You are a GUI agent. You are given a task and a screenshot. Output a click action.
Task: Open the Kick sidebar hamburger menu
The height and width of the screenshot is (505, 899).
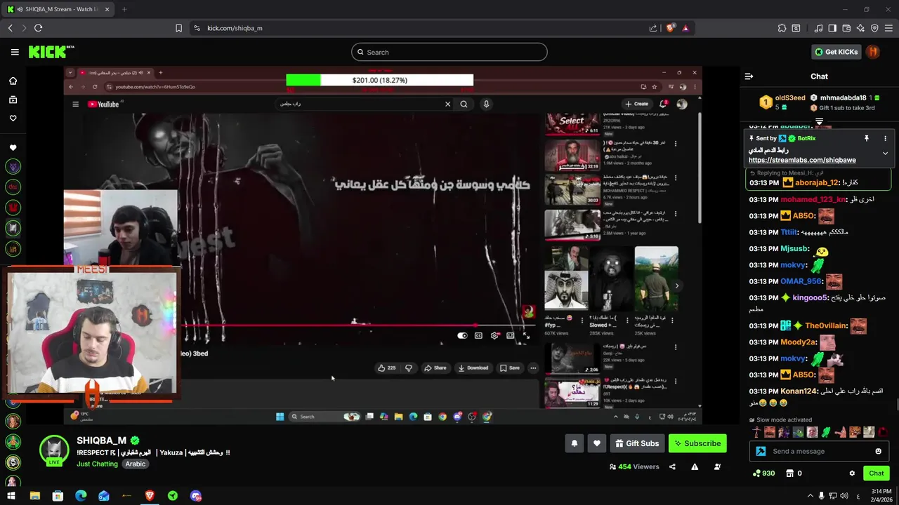(15, 52)
